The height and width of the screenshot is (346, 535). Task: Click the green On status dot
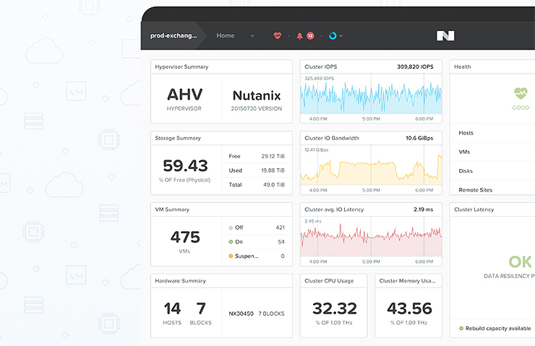(230, 241)
